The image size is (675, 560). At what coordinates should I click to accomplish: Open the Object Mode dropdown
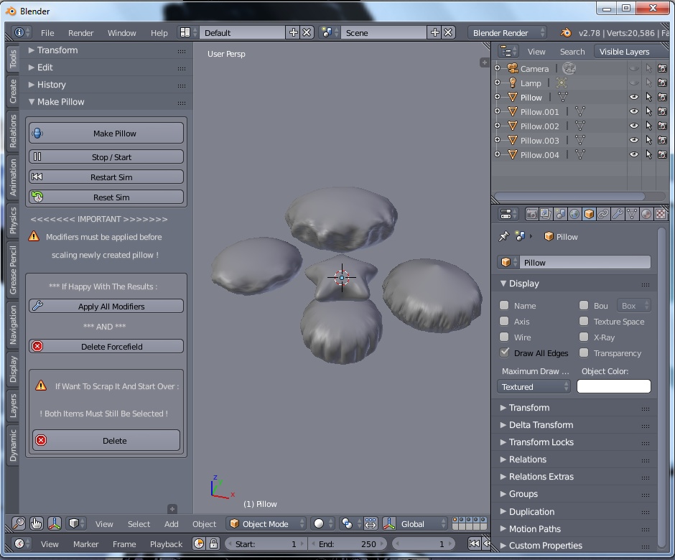click(267, 524)
